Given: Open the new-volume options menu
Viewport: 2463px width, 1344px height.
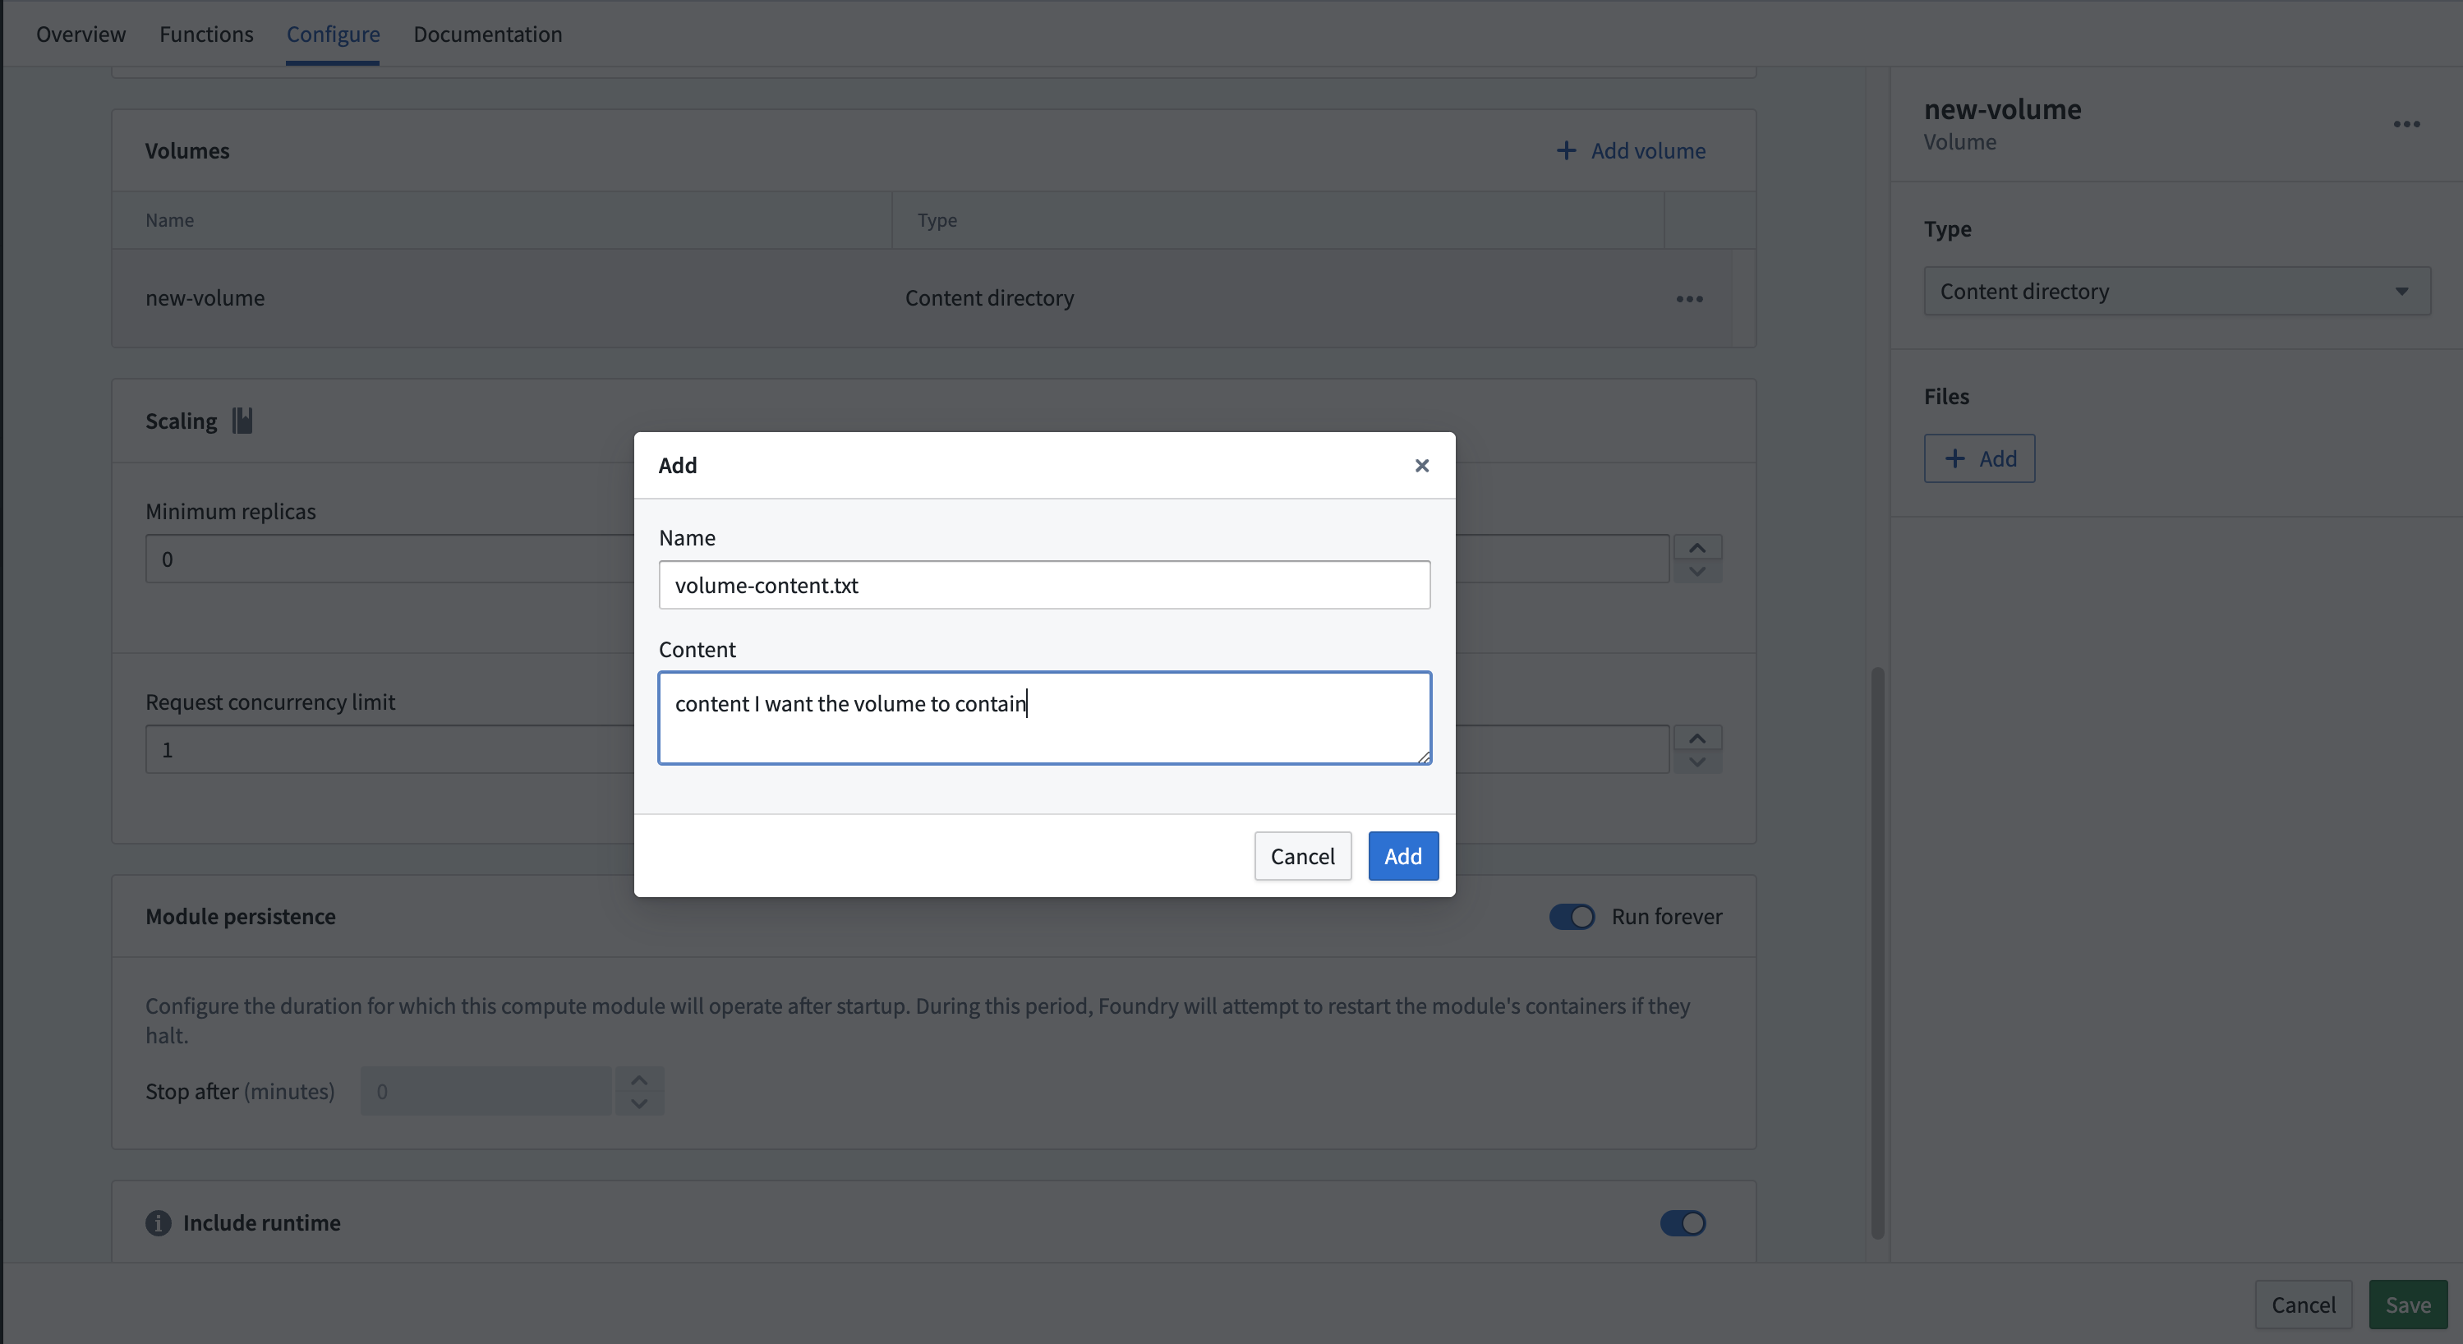Looking at the screenshot, I should click(2407, 123).
